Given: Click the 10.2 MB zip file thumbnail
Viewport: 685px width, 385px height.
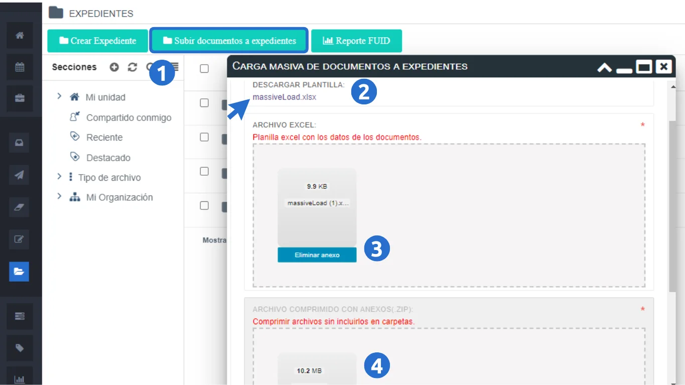Looking at the screenshot, I should (317, 369).
